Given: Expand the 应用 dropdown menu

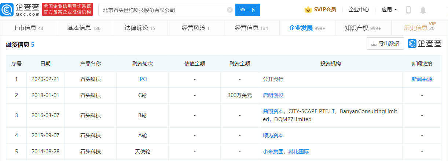Looking at the screenshot, I should coord(389,10).
